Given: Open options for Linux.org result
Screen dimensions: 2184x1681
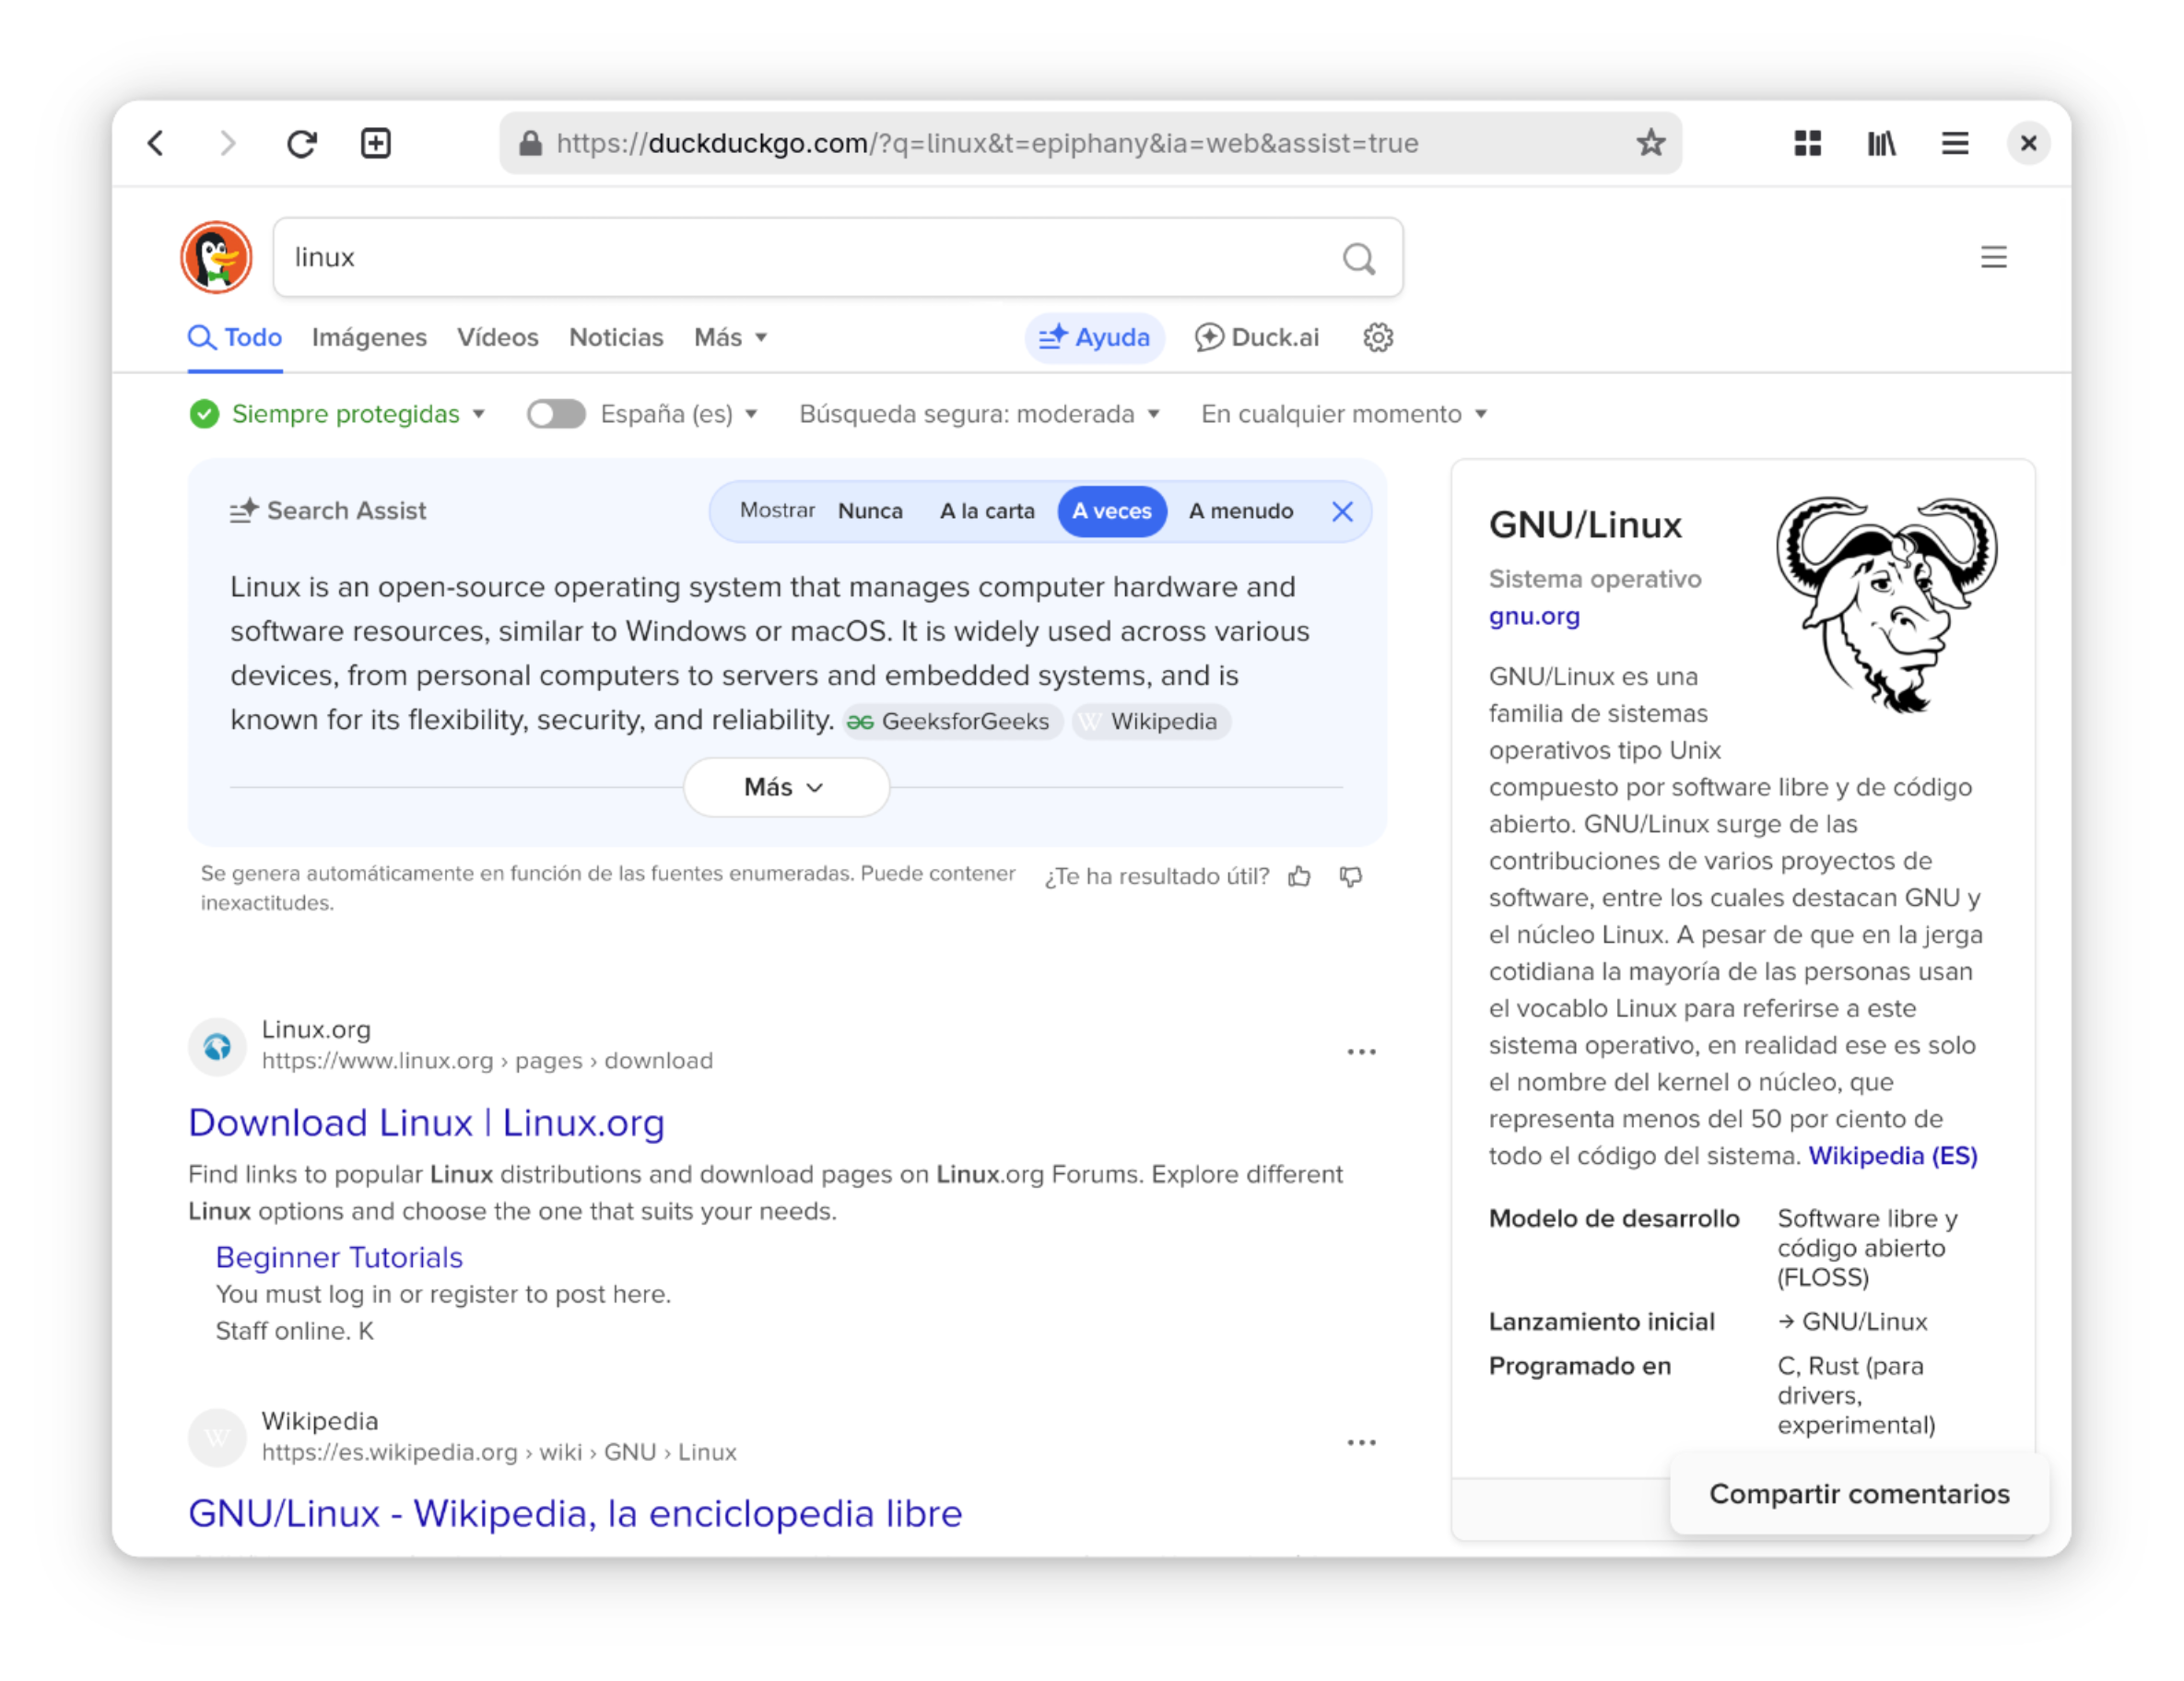Looking at the screenshot, I should coord(1361,1052).
